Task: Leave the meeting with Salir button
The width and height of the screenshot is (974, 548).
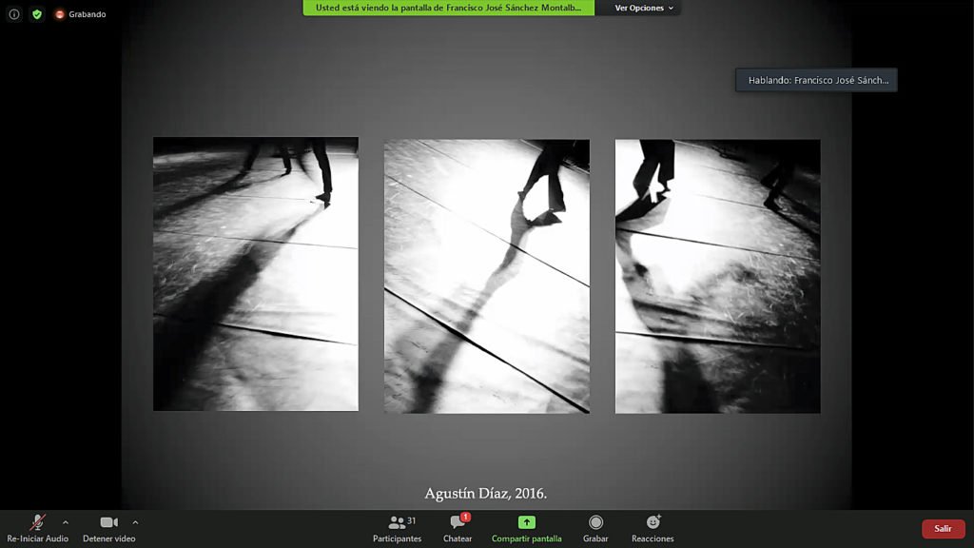Action: 942,529
